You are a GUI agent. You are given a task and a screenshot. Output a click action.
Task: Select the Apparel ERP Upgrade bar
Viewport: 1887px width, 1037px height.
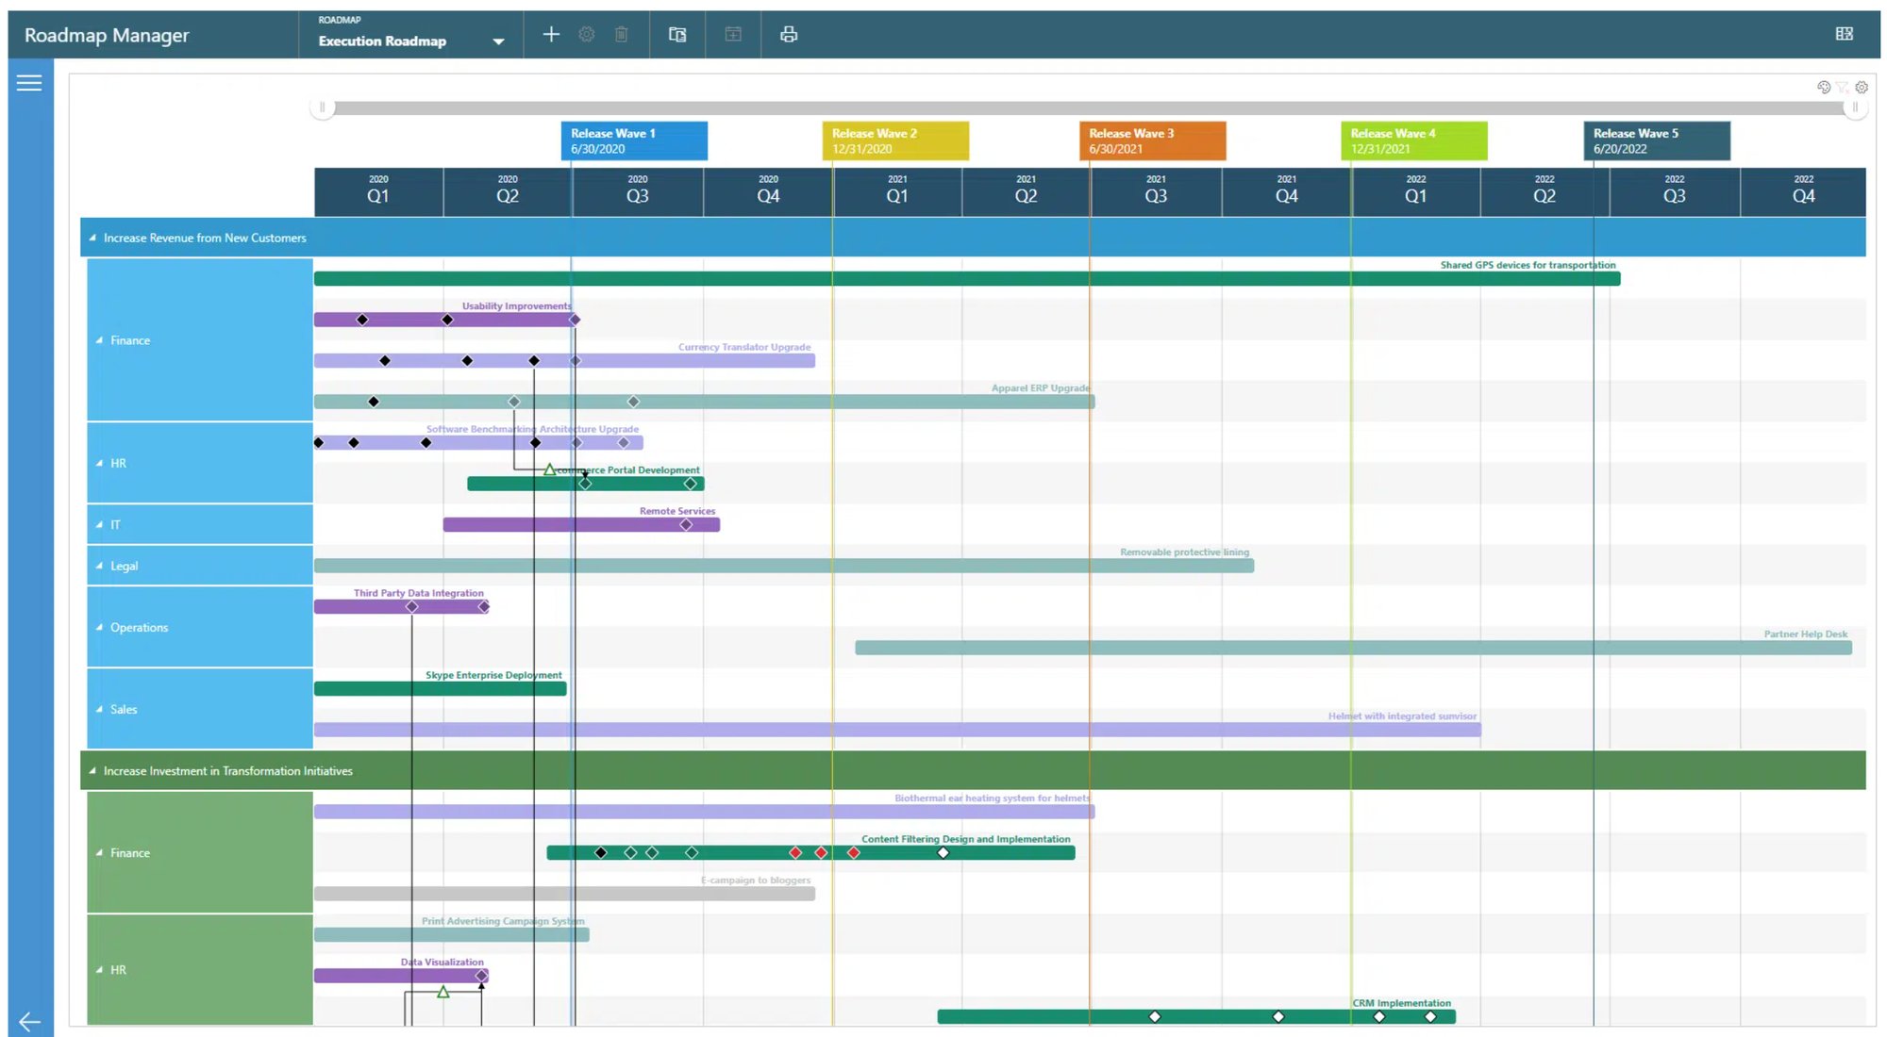click(704, 402)
